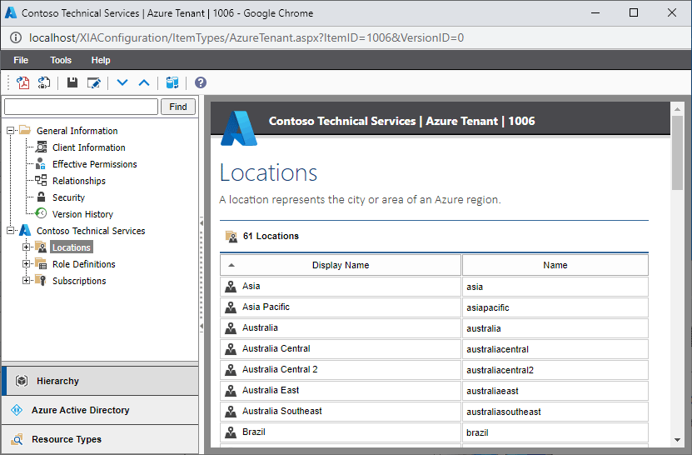Maximize the Chrome window
Viewport: 692px width, 455px height.
[634, 12]
